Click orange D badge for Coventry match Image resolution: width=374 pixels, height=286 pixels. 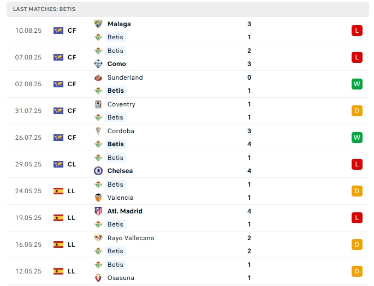[x=357, y=111]
